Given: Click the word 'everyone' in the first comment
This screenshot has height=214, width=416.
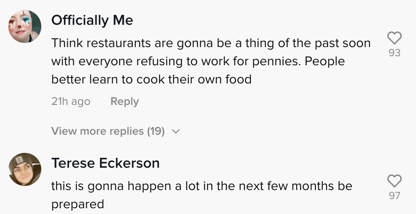Looking at the screenshot, I should coord(106,62).
